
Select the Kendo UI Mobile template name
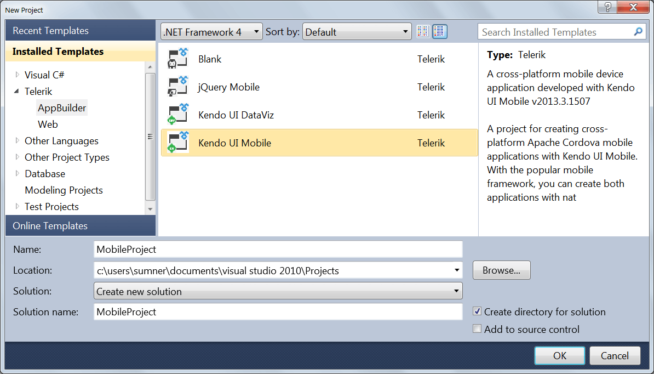[235, 143]
